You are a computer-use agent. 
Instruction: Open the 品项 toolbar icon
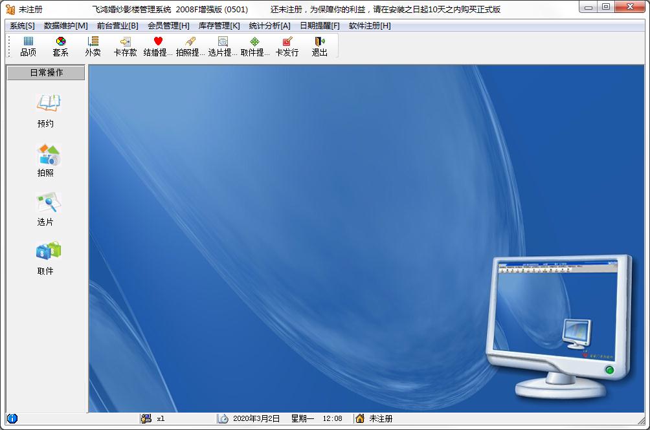coord(28,47)
